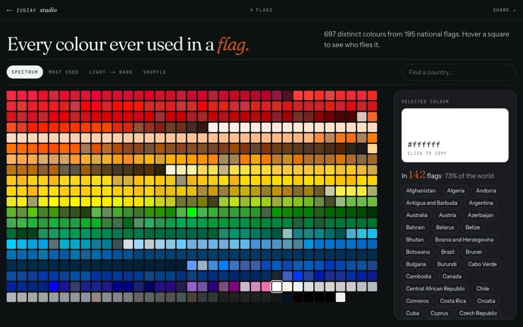Image resolution: width=523 pixels, height=327 pixels.
Task: Select the Central African Republic chip
Action: tap(435, 288)
